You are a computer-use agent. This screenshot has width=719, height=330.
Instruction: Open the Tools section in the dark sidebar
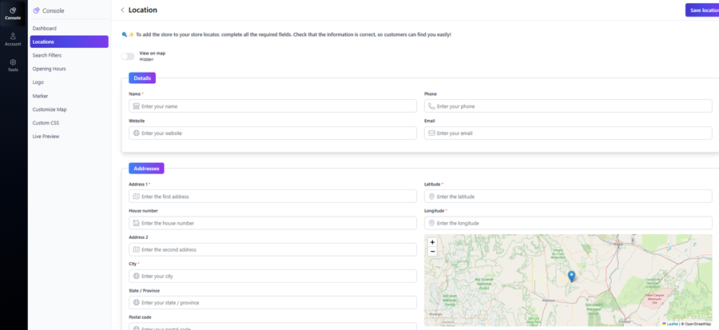coord(13,66)
